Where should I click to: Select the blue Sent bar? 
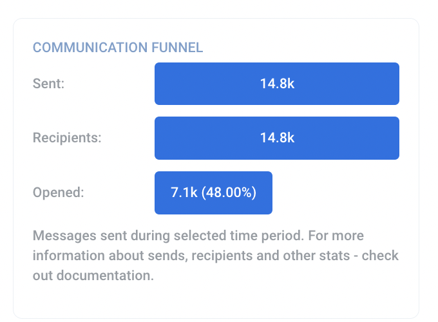[277, 84]
